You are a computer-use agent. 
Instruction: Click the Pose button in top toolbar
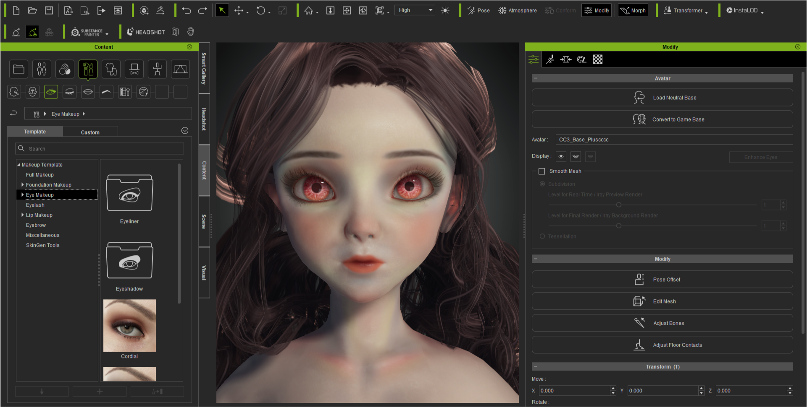pos(478,10)
